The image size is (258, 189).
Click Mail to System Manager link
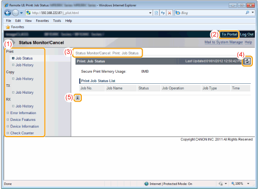pos(224,42)
